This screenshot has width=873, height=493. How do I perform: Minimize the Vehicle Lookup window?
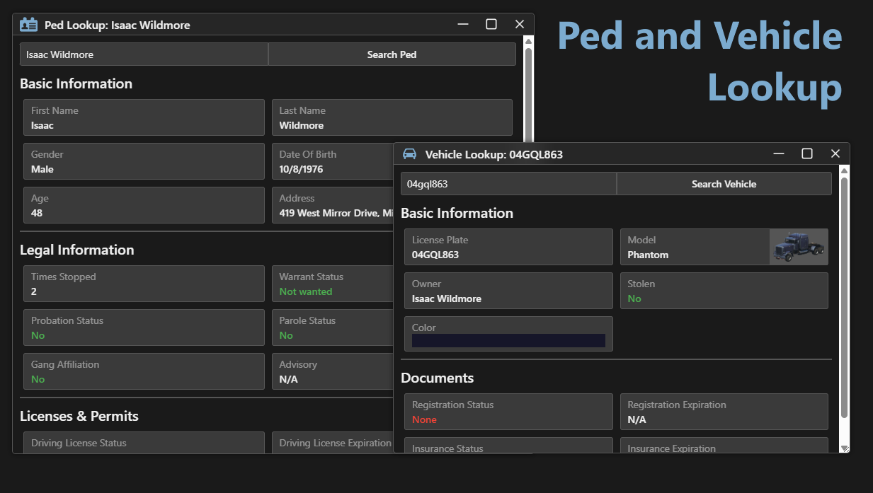pyautogui.click(x=779, y=153)
